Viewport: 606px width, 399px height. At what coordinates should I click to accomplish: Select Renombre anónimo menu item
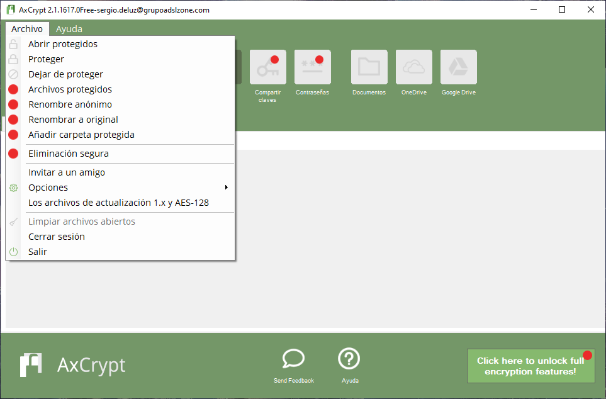click(x=70, y=104)
